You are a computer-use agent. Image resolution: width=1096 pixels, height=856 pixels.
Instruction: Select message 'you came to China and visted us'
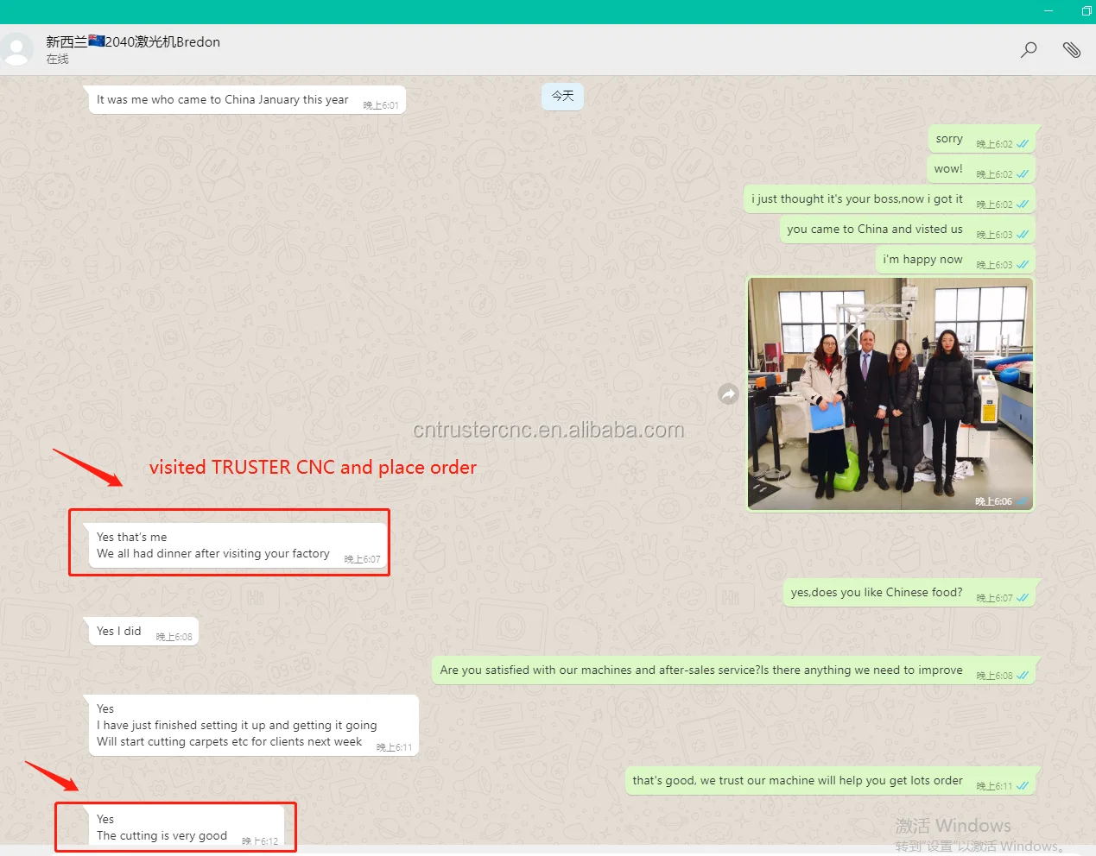click(x=908, y=230)
